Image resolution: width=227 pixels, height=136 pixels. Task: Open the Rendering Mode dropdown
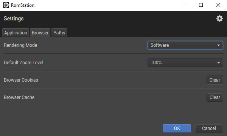coord(185,45)
